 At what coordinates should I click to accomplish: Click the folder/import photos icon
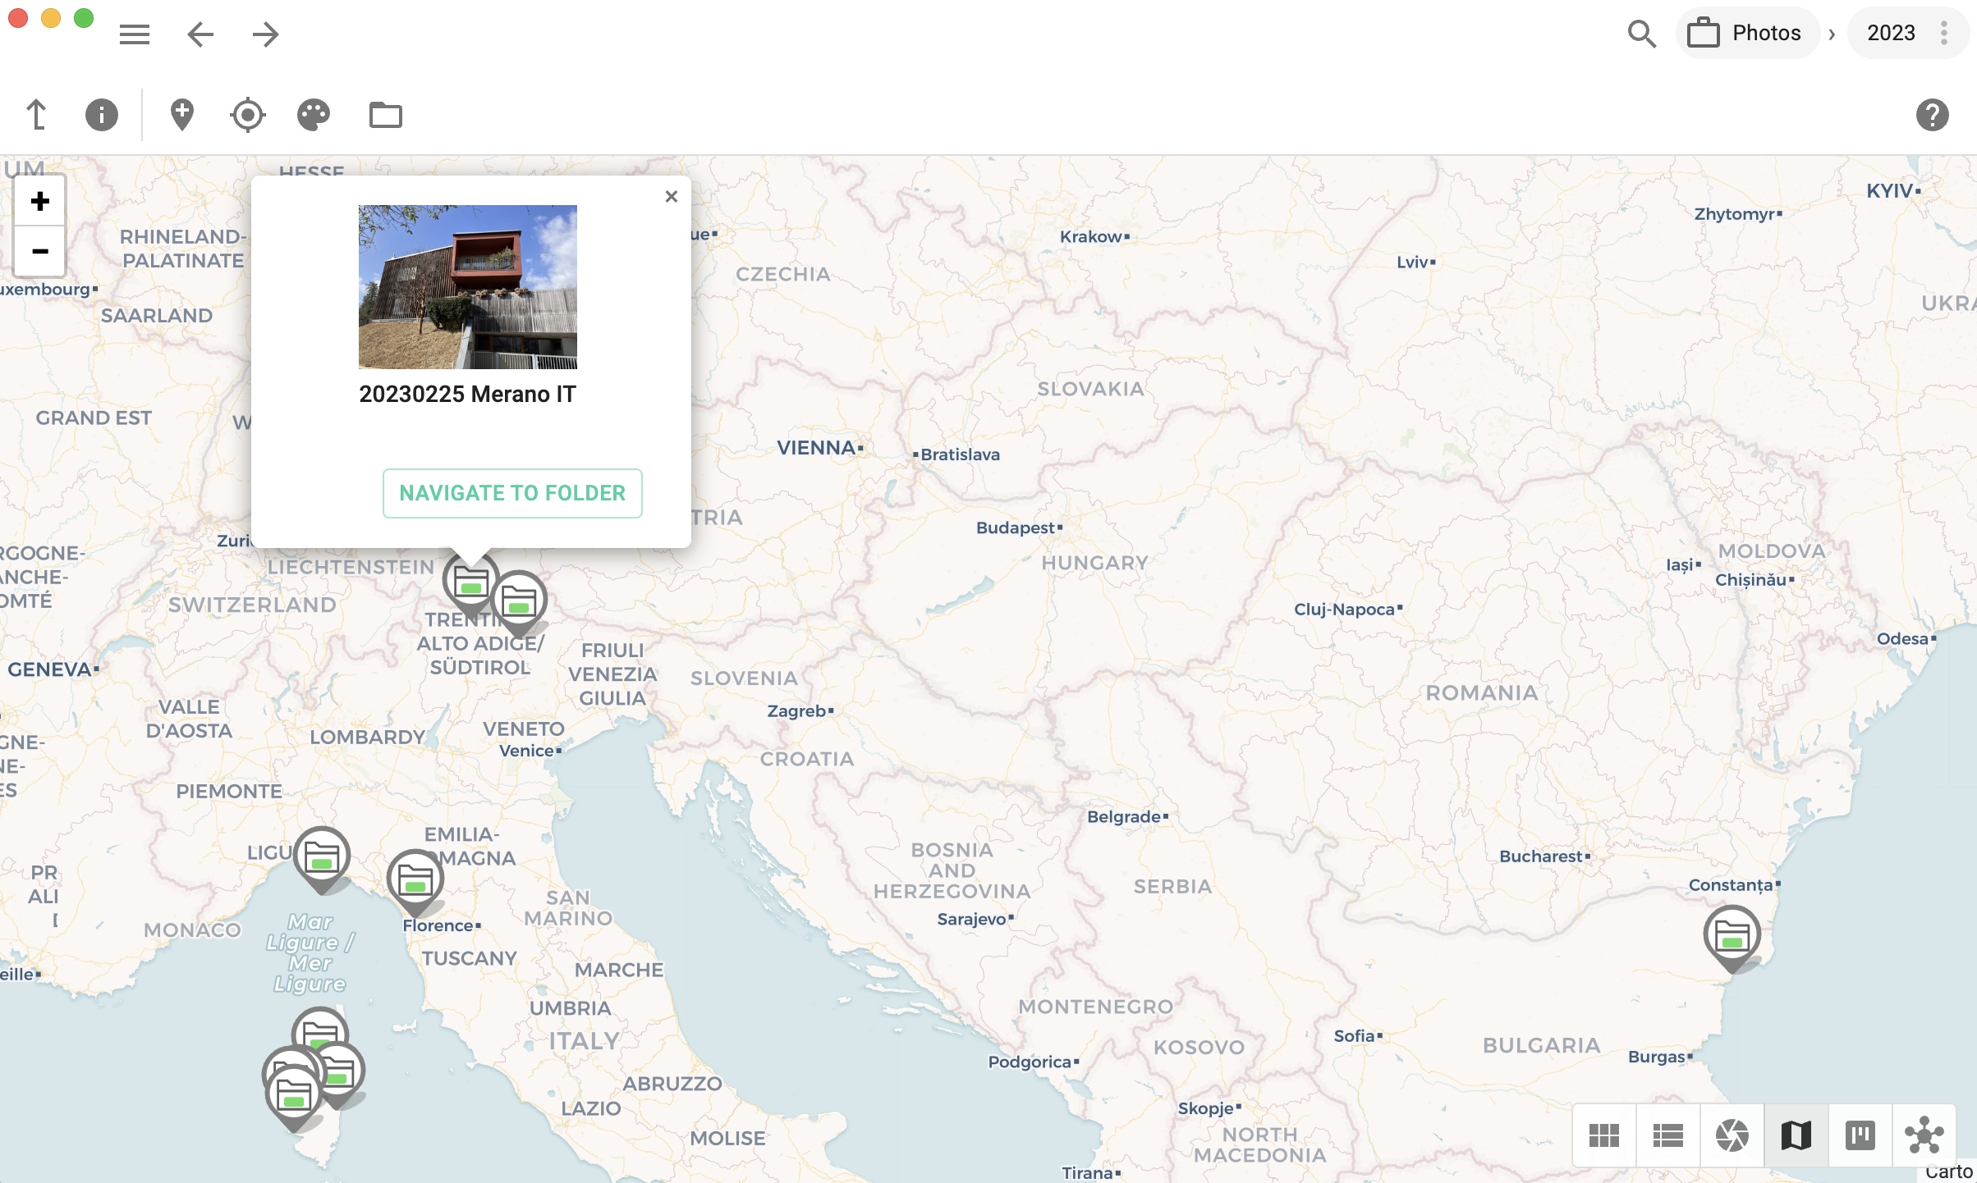386,116
